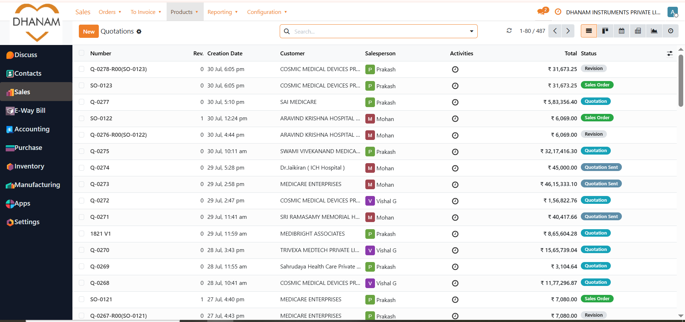
Task: Tick checkbox for Q-0272 row
Action: tap(82, 200)
